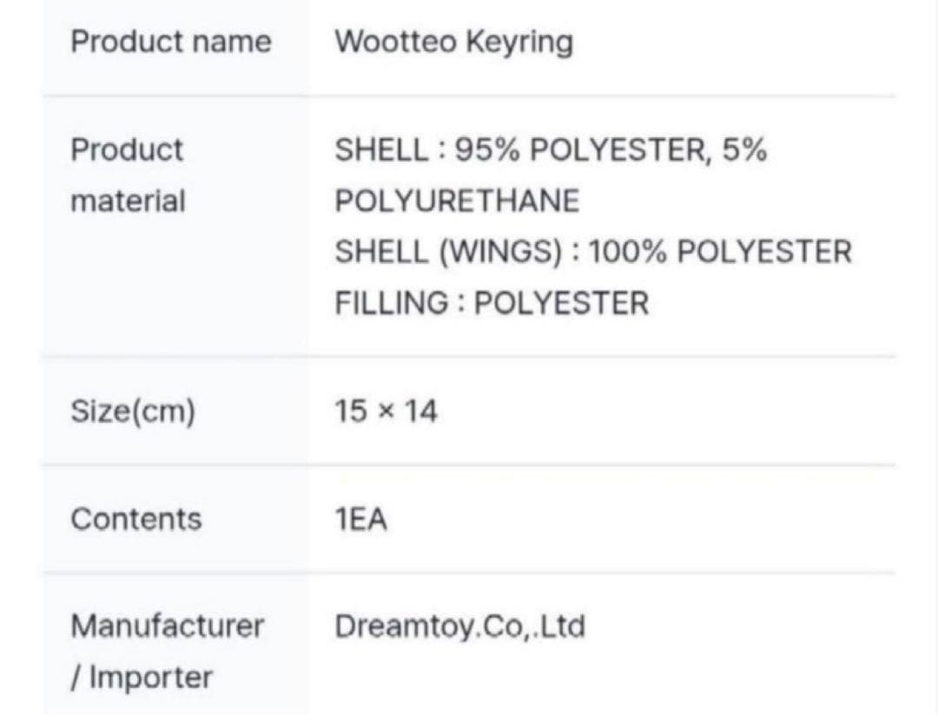Select the "1EA" contents value
The image size is (938, 715).
(x=360, y=520)
